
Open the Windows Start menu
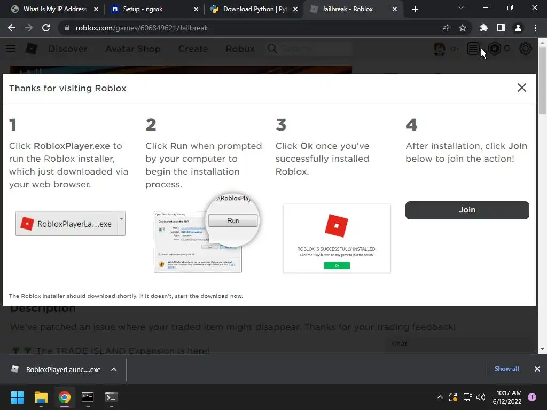pyautogui.click(x=17, y=397)
